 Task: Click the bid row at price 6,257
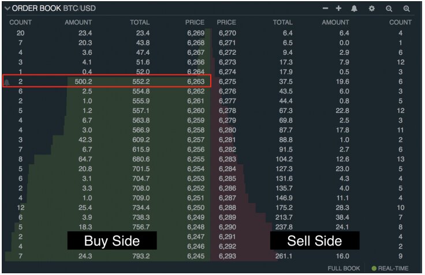coord(195,140)
